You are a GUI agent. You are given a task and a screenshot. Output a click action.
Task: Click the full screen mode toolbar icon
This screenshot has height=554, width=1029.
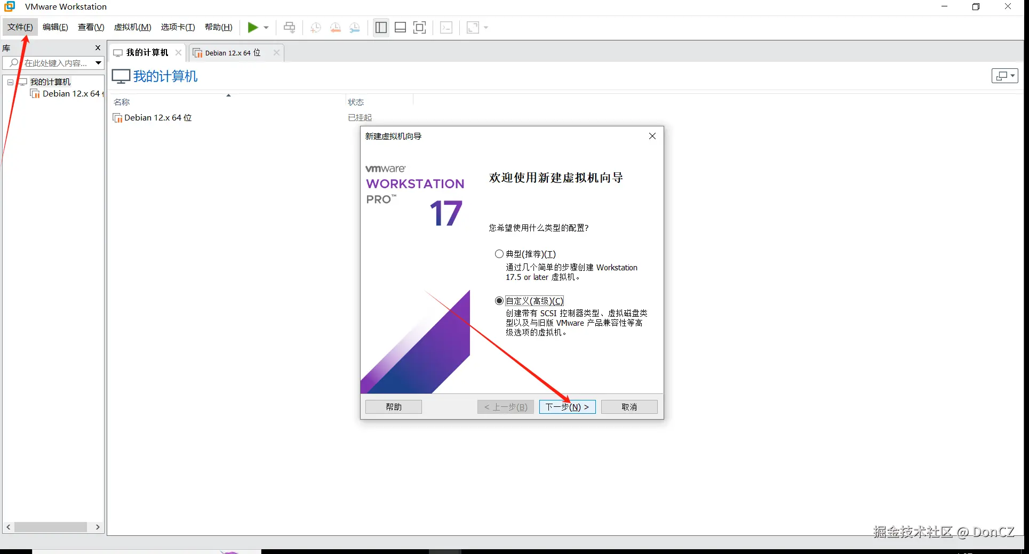click(x=420, y=27)
